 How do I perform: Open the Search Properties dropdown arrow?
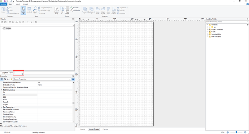tap(70, 79)
